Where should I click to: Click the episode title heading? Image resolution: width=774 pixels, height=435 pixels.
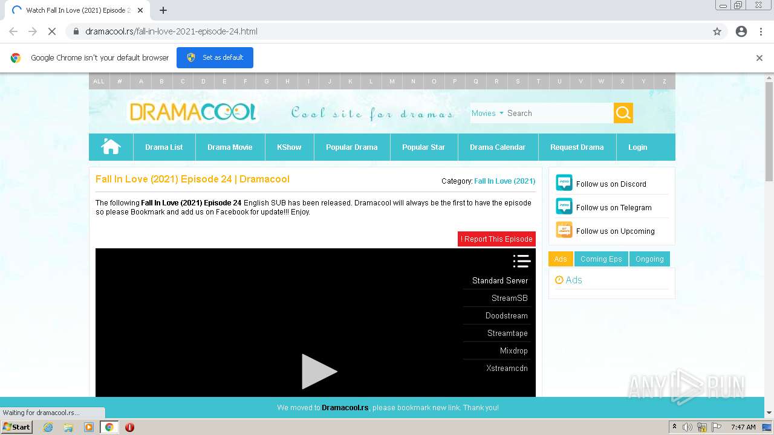click(192, 179)
